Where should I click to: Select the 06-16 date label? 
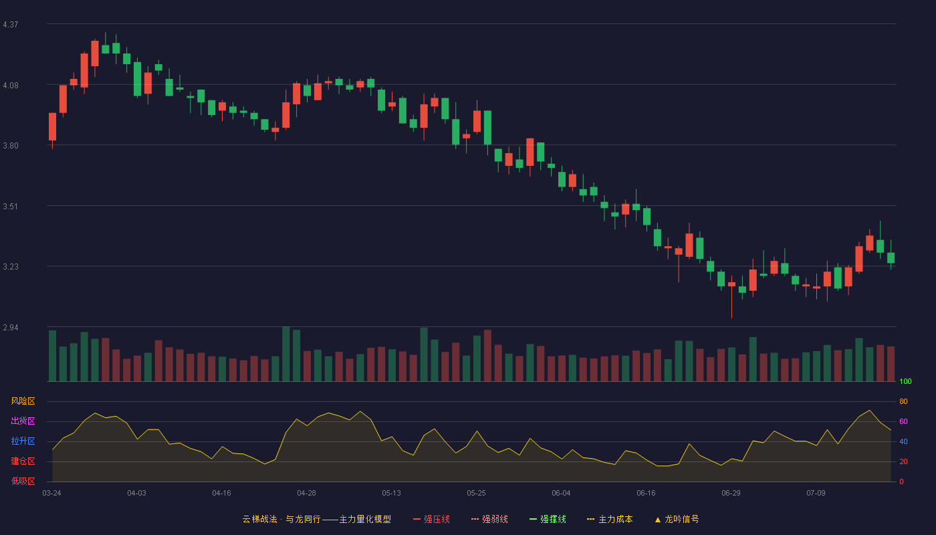click(646, 493)
